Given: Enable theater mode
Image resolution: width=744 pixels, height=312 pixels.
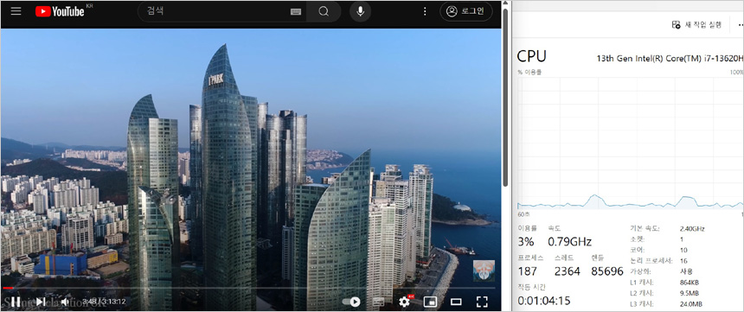Looking at the screenshot, I should (456, 302).
